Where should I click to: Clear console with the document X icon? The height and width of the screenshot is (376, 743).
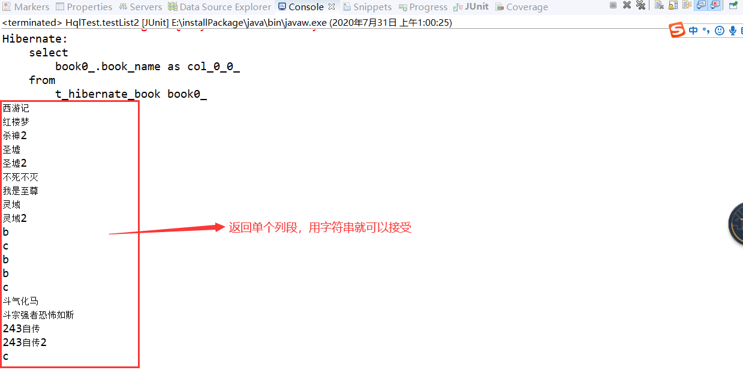[x=659, y=5]
